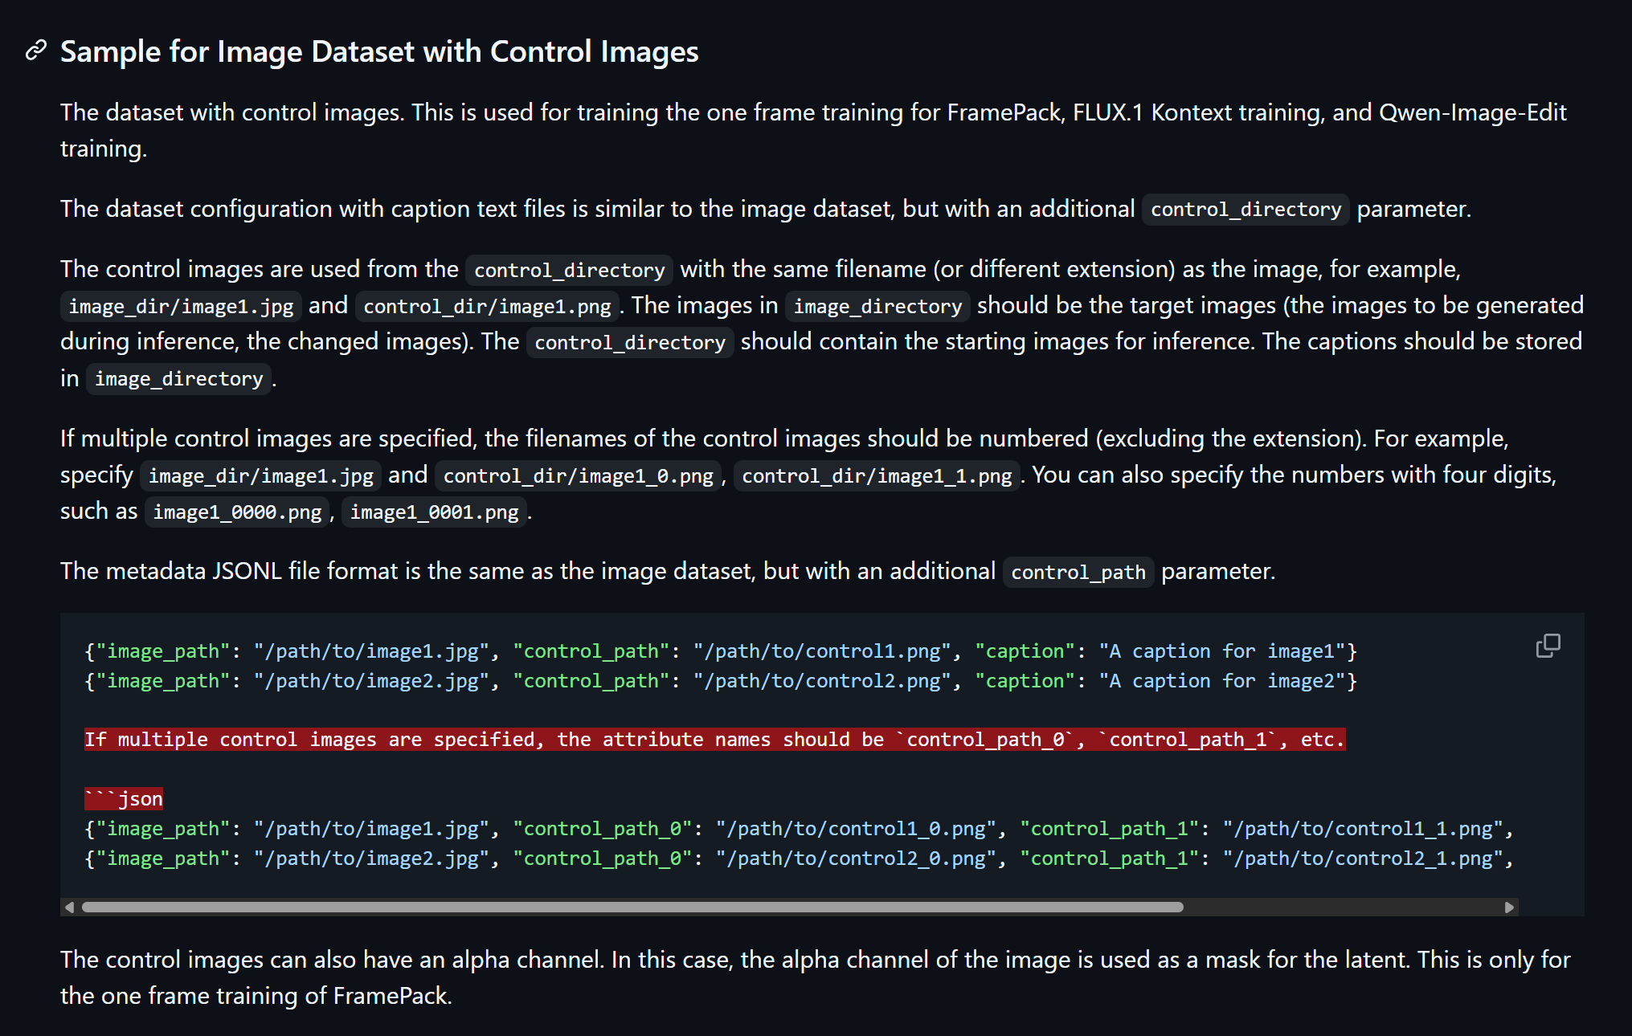Click the red highlighted ```json marker
1632x1036 pixels.
124,799
